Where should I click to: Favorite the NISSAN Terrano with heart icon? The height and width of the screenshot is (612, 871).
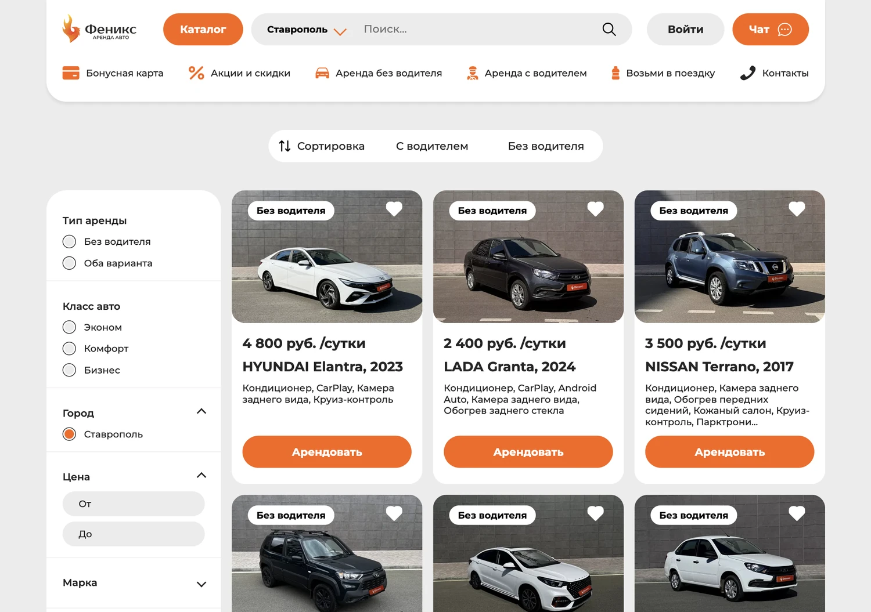[x=797, y=209]
